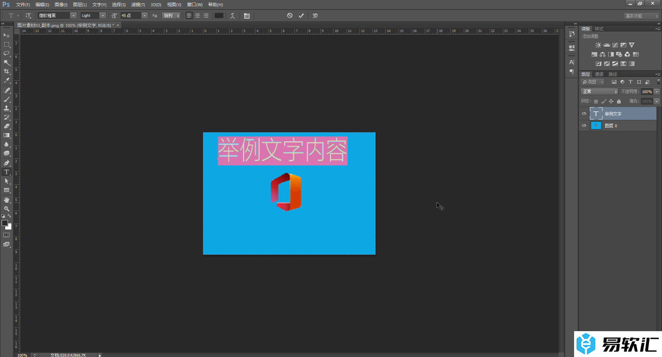Switch to the 路径 tab
The height and width of the screenshot is (357, 662).
pos(613,74)
